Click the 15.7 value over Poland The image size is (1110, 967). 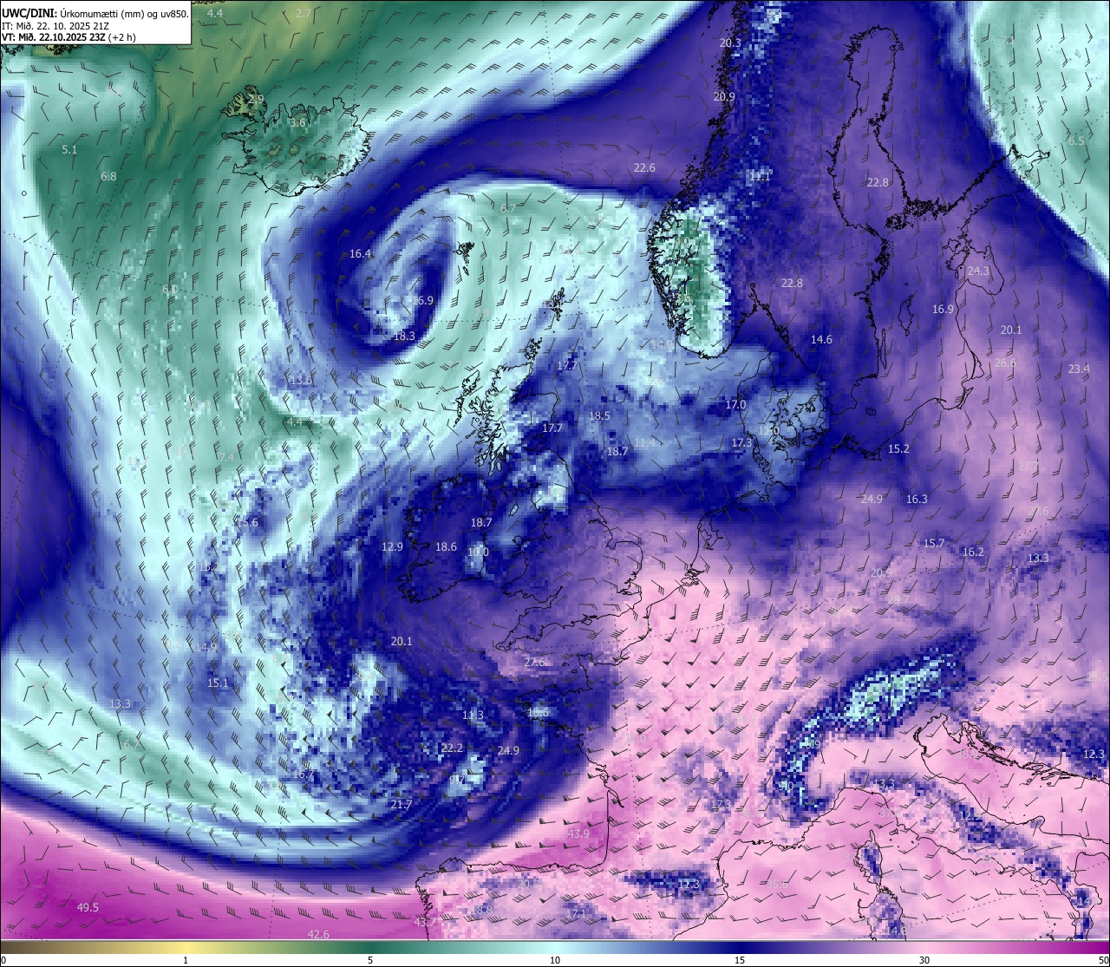click(x=934, y=544)
